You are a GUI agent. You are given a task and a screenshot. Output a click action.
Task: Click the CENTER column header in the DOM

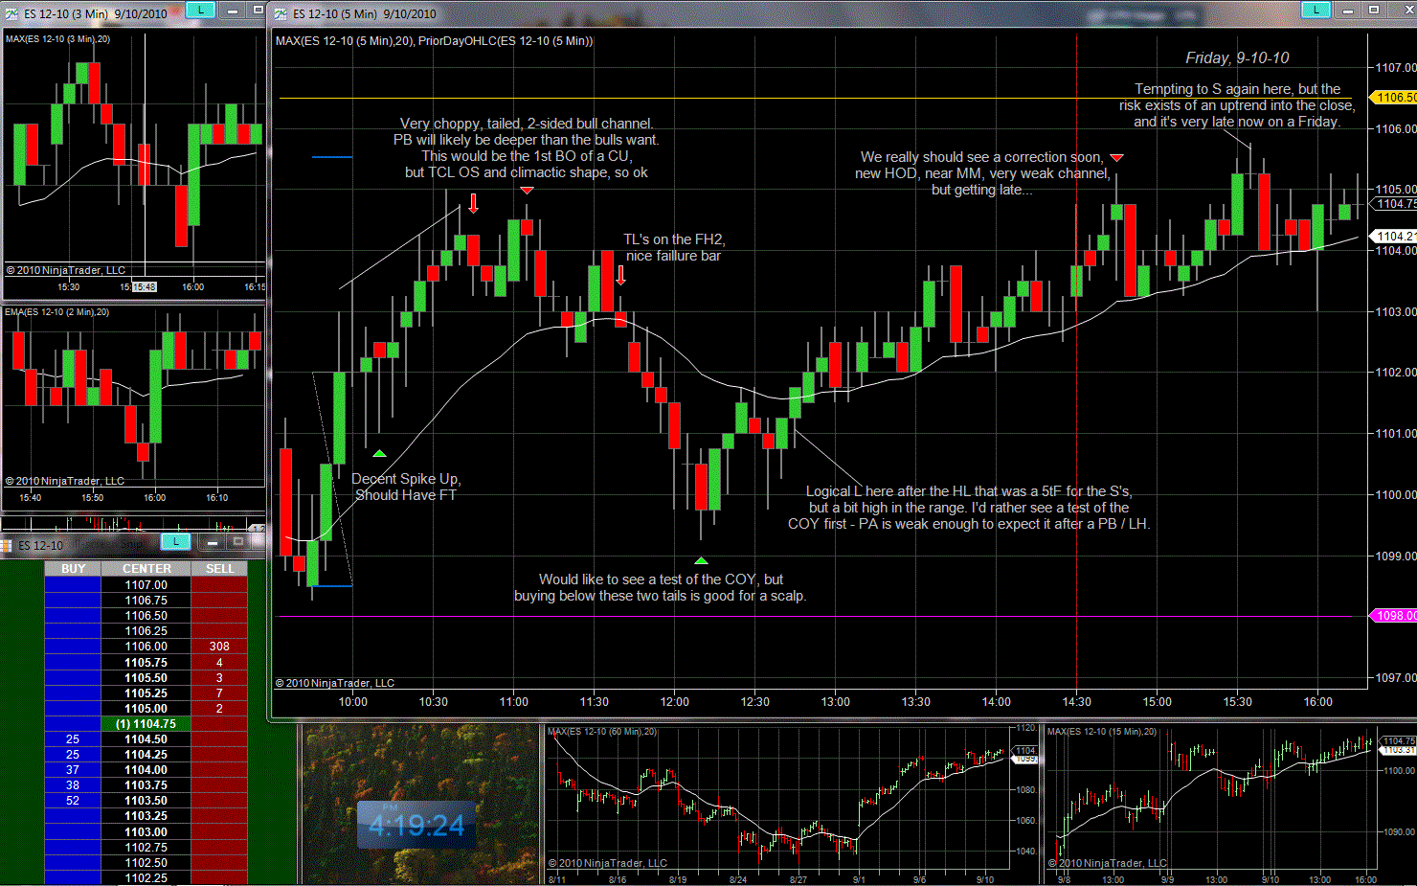tap(146, 569)
